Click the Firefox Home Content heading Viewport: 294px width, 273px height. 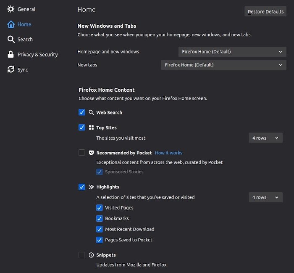click(107, 90)
